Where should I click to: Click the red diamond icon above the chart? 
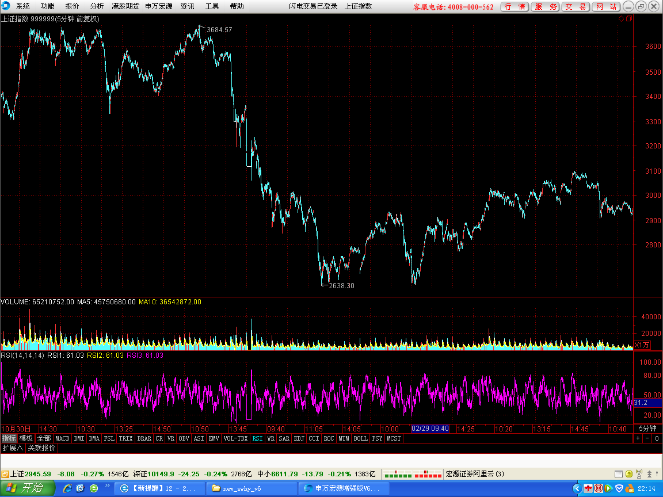pos(621,18)
